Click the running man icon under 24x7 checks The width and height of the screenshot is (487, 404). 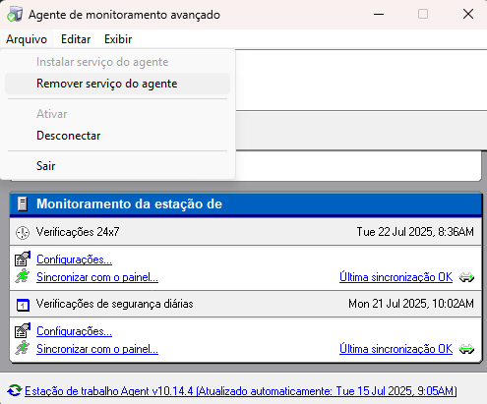pos(23,276)
